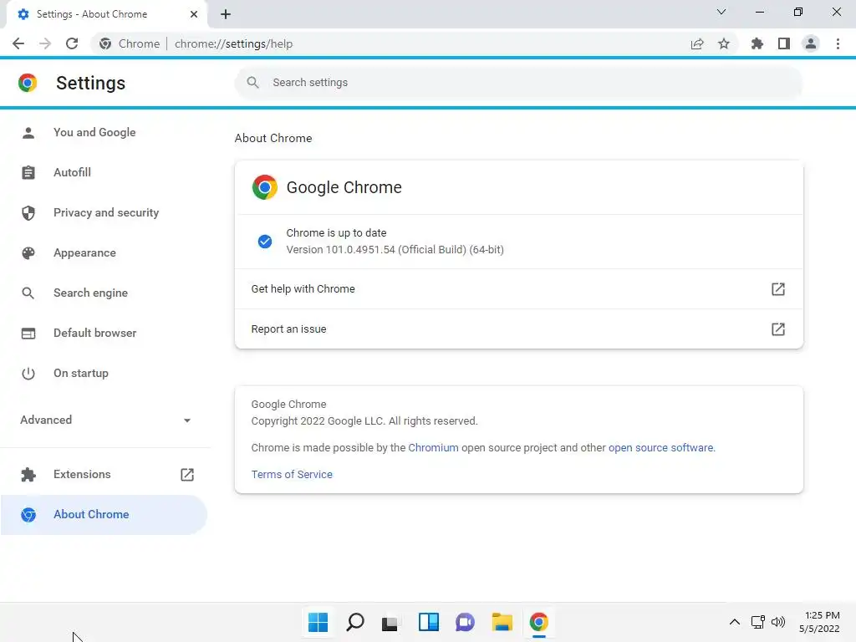Click the blue up-to-date checkmark icon

(x=265, y=242)
